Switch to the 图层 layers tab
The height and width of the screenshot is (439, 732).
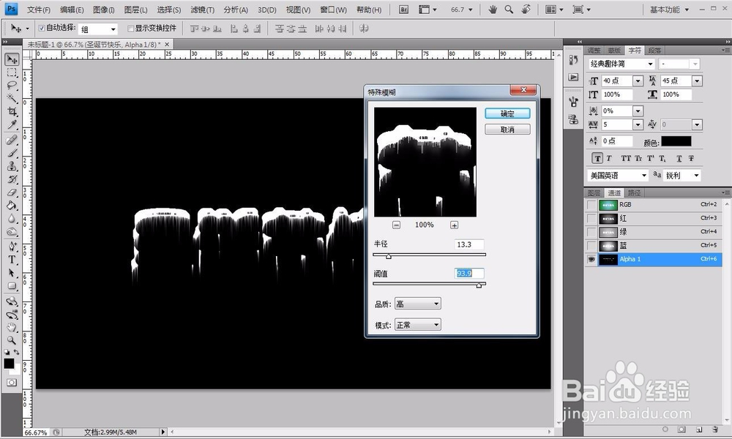[594, 192]
